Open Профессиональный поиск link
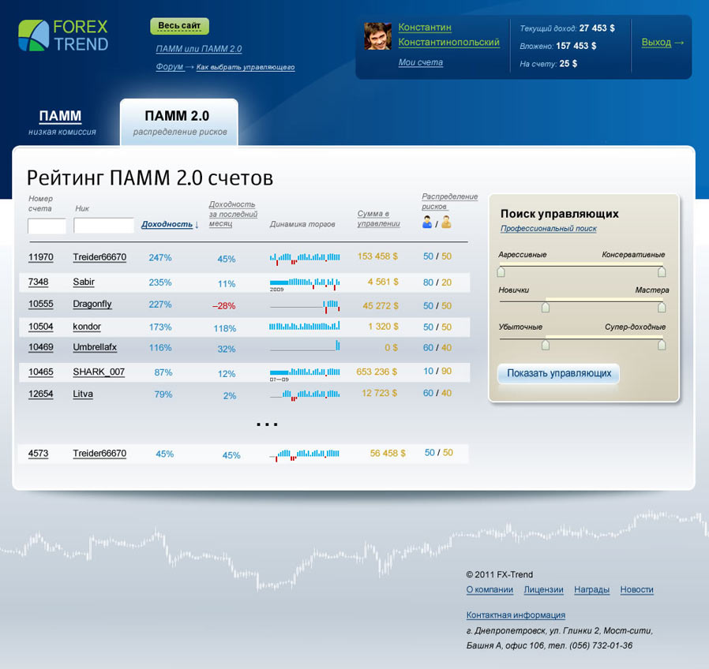The height and width of the screenshot is (669, 709). tap(548, 229)
